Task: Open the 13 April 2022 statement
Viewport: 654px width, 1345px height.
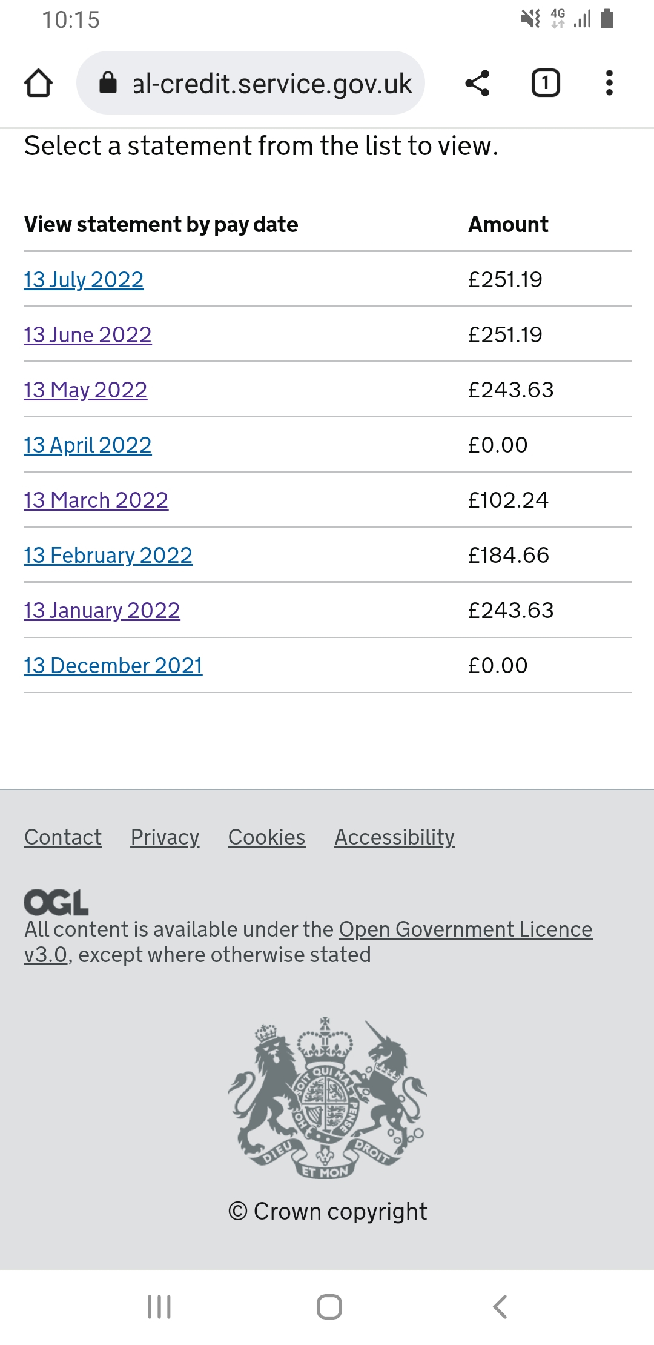Action: click(x=88, y=445)
